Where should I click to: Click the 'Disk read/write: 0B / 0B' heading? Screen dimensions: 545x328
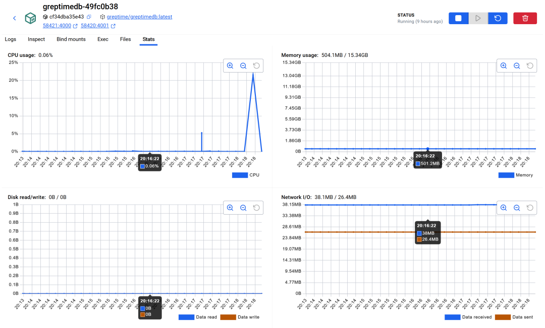pyautogui.click(x=37, y=197)
